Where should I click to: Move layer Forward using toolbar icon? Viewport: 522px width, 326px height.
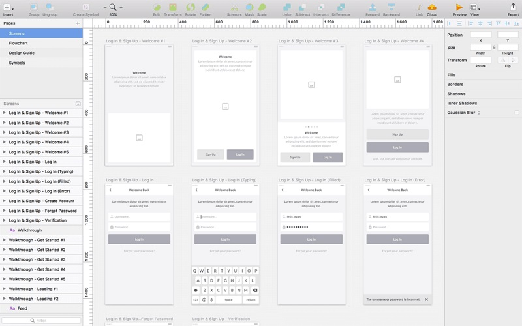click(x=372, y=7)
